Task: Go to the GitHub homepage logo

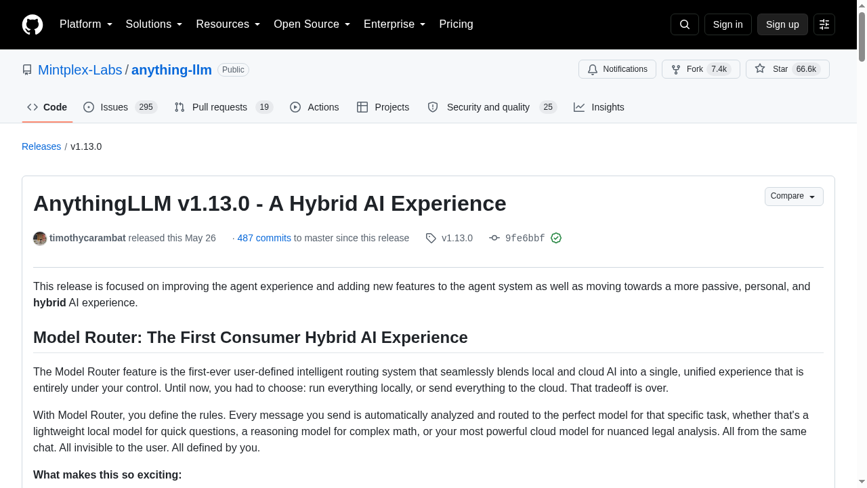Action: pyautogui.click(x=33, y=24)
